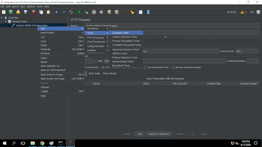This screenshot has height=147, width=262.
Task: Collapse the Test Plan tree node
Action: pyautogui.click(x=2, y=18)
